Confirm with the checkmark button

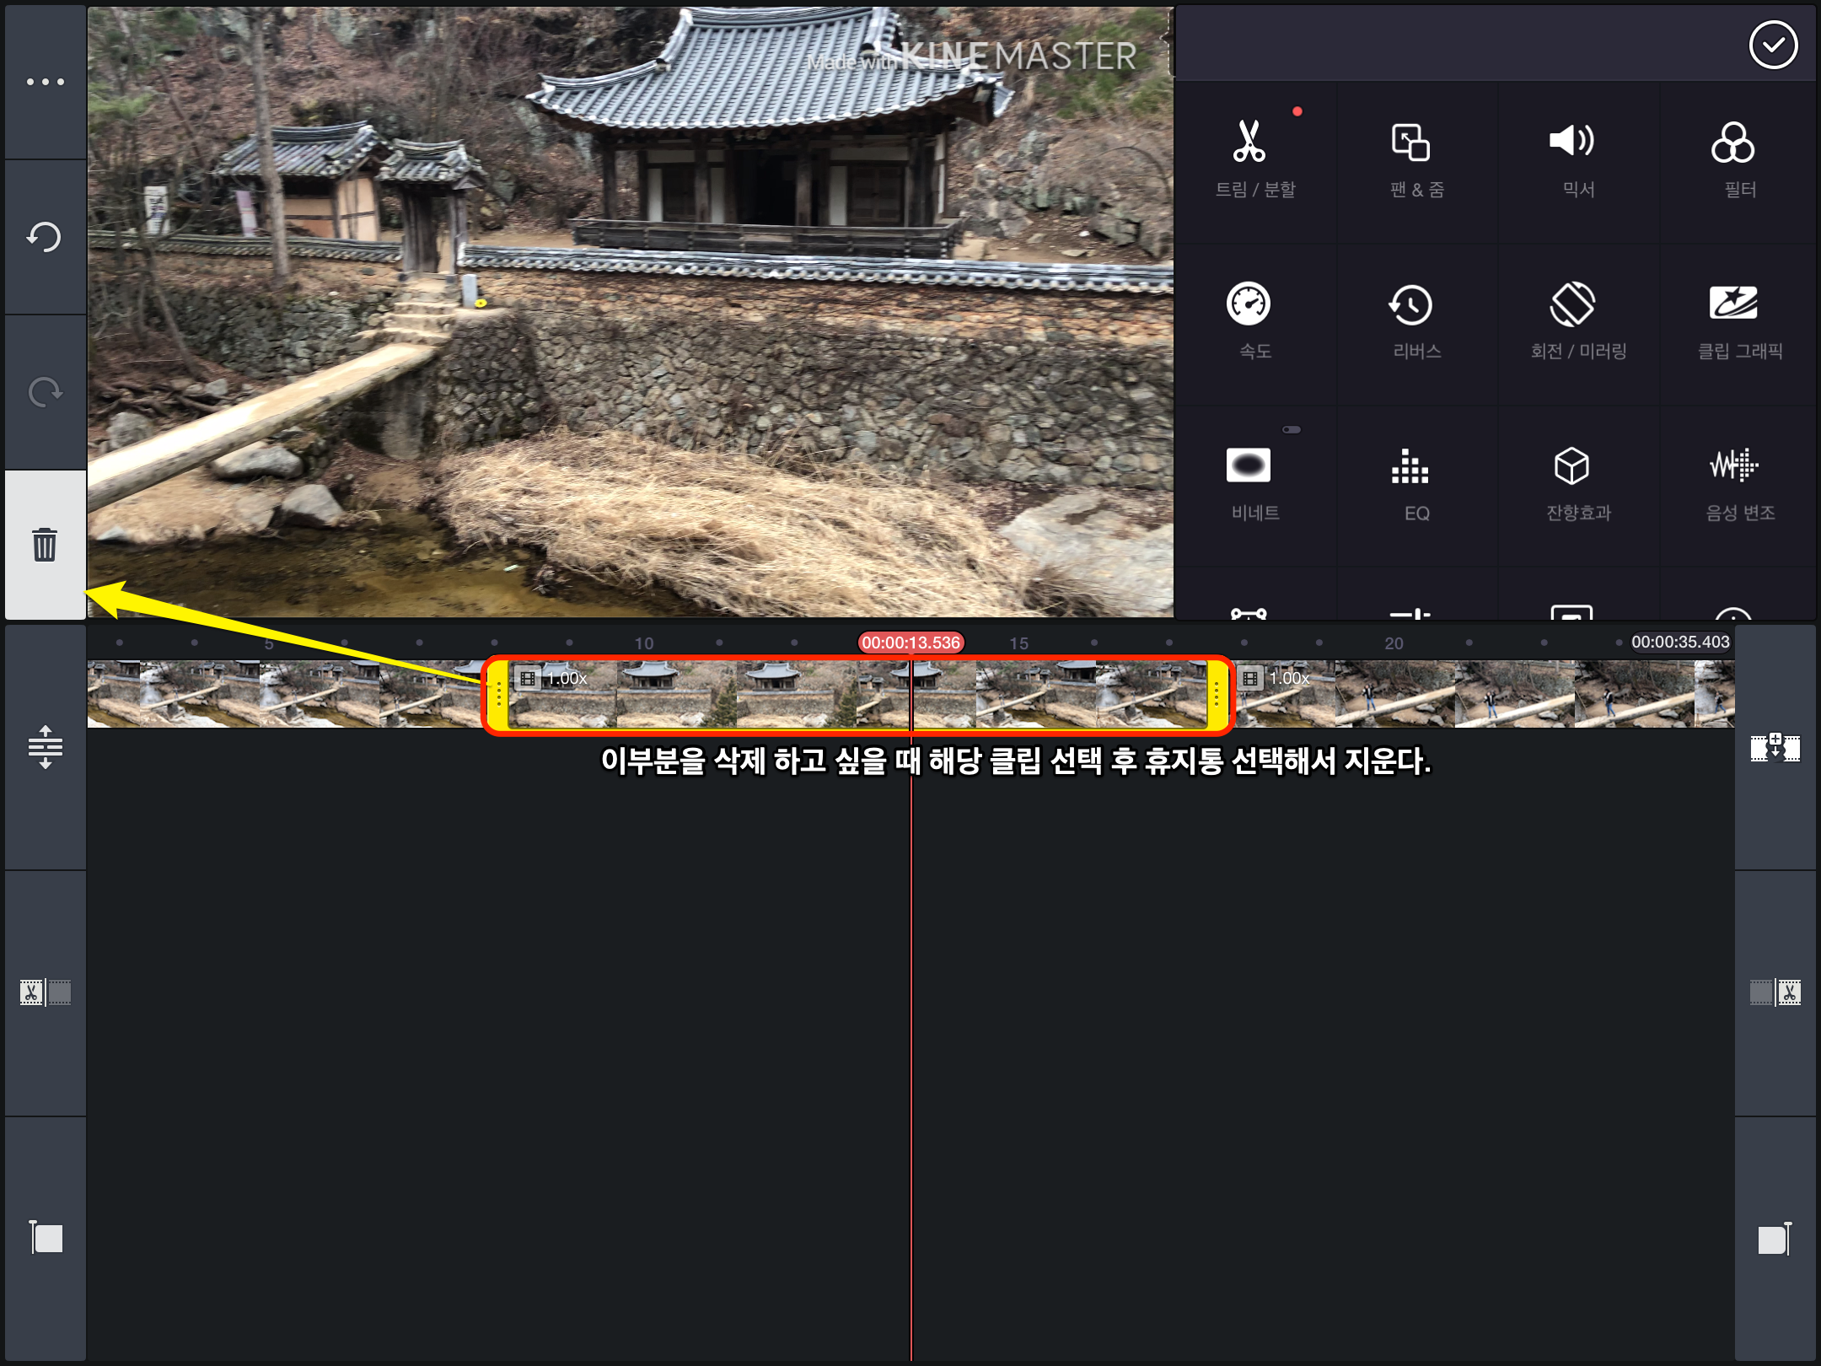1773,45
